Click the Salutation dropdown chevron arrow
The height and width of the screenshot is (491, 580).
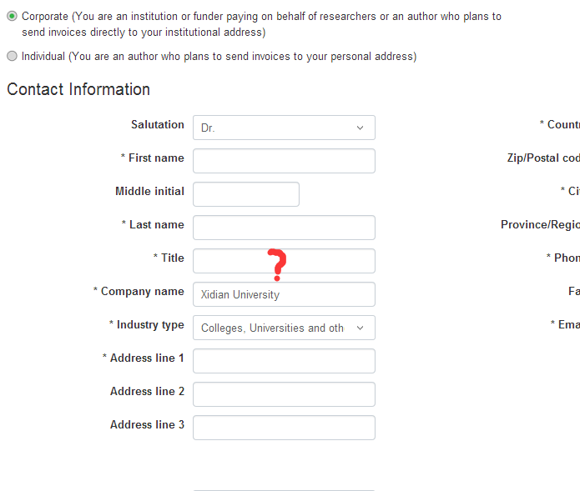[361, 128]
